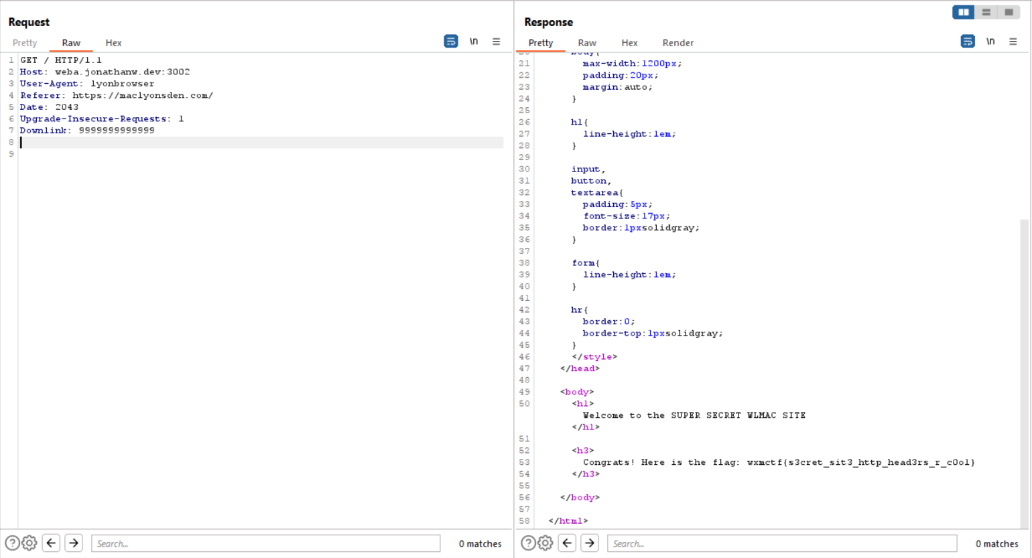Go to next match arrow in Response search

click(590, 543)
